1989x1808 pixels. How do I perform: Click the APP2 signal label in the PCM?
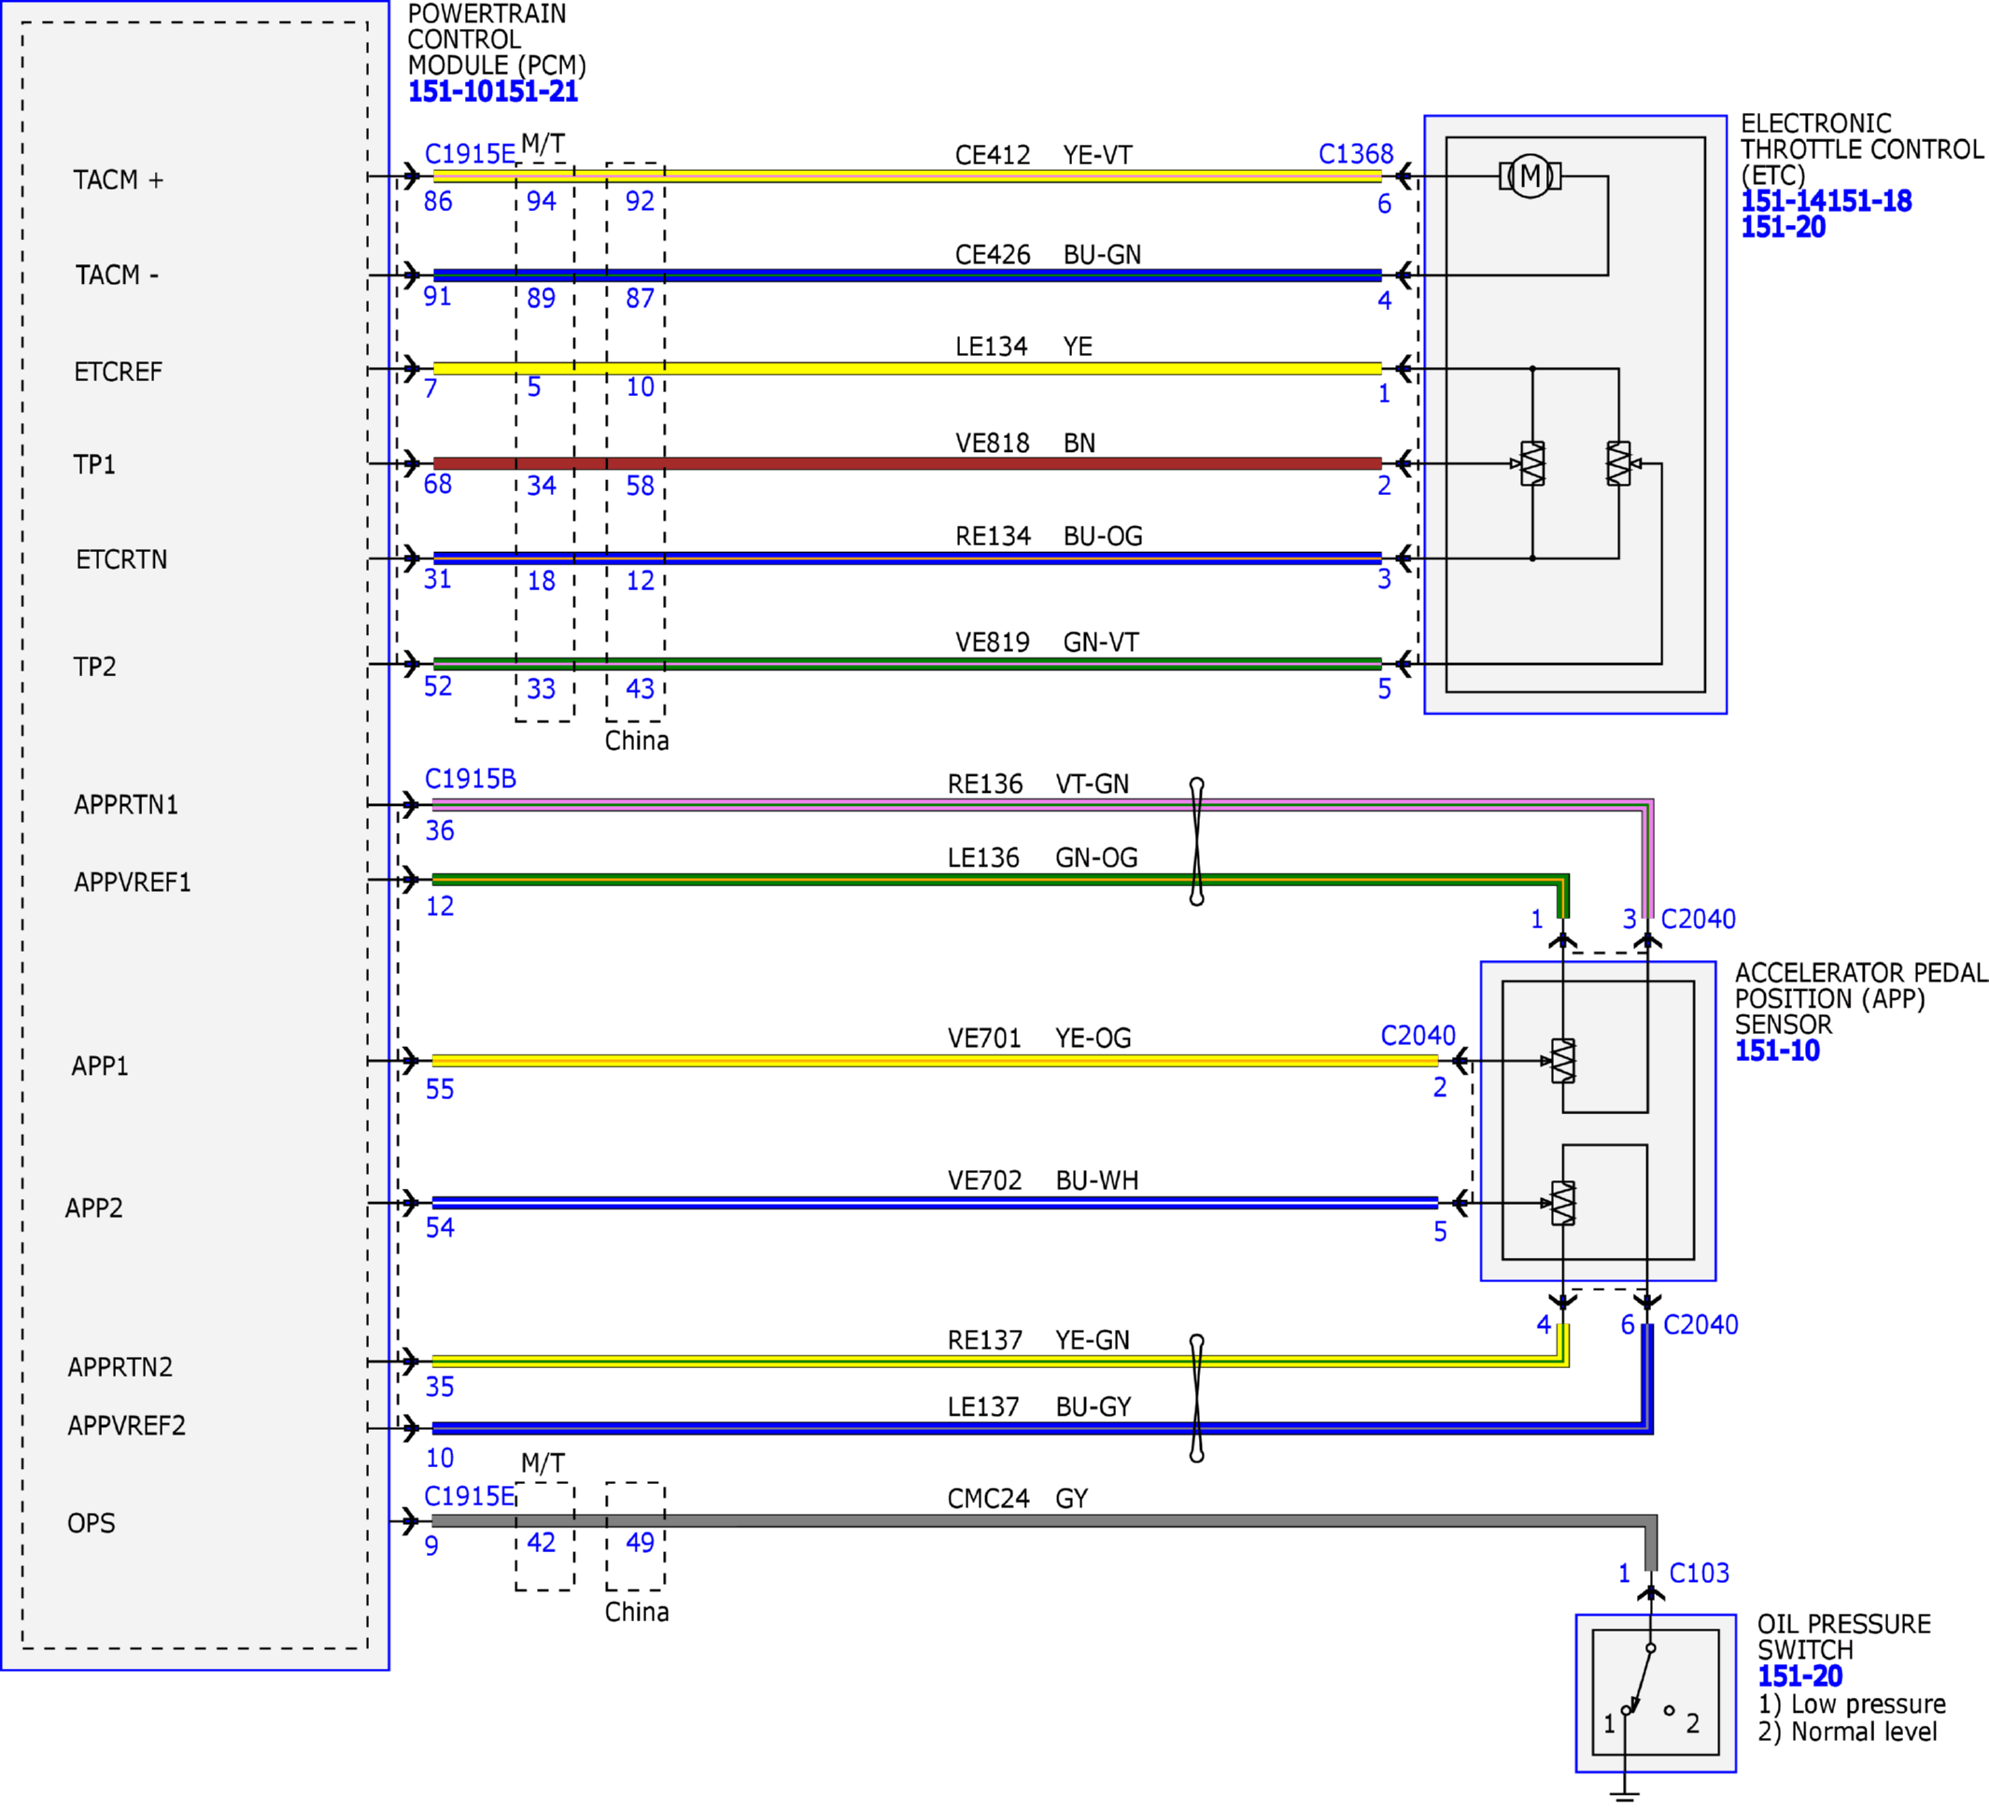pos(93,1208)
